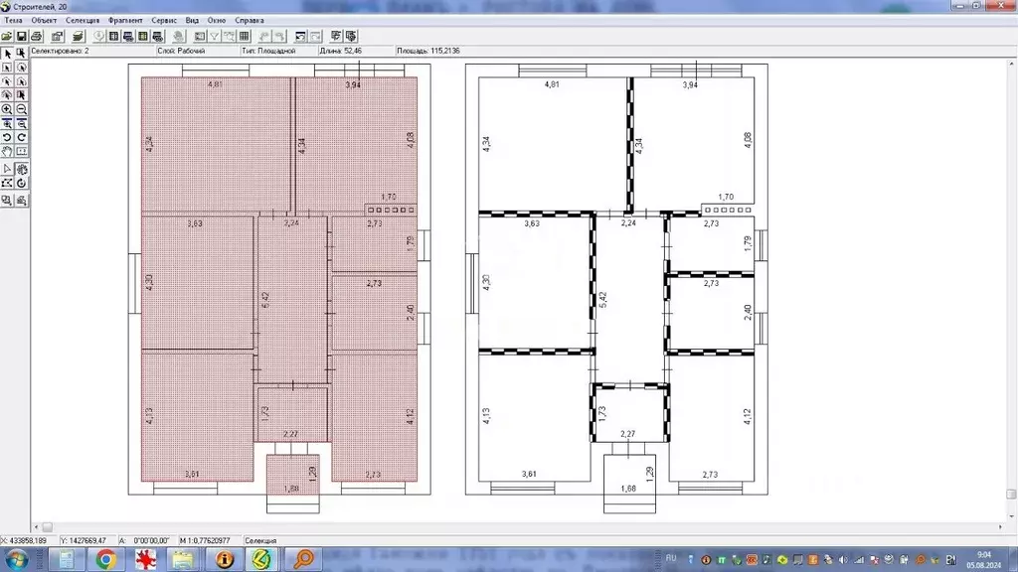This screenshot has height=572, width=1018.
Task: Open Google Chrome from the taskbar
Action: [106, 559]
